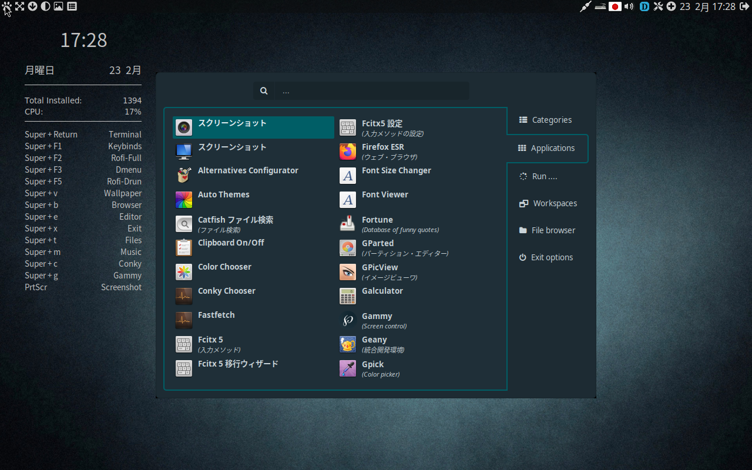Launch Firefox ESR from the list
Screen dimensions: 752x470
point(382,151)
